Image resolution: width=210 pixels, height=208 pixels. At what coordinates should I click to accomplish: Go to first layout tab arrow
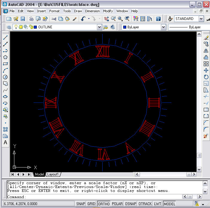13,174
